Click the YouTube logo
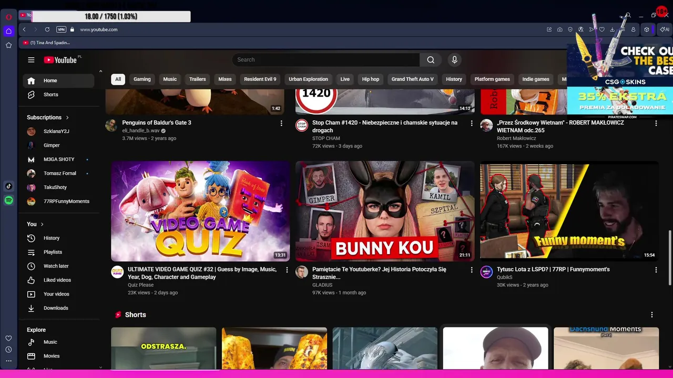Image resolution: width=673 pixels, height=378 pixels. point(60,60)
